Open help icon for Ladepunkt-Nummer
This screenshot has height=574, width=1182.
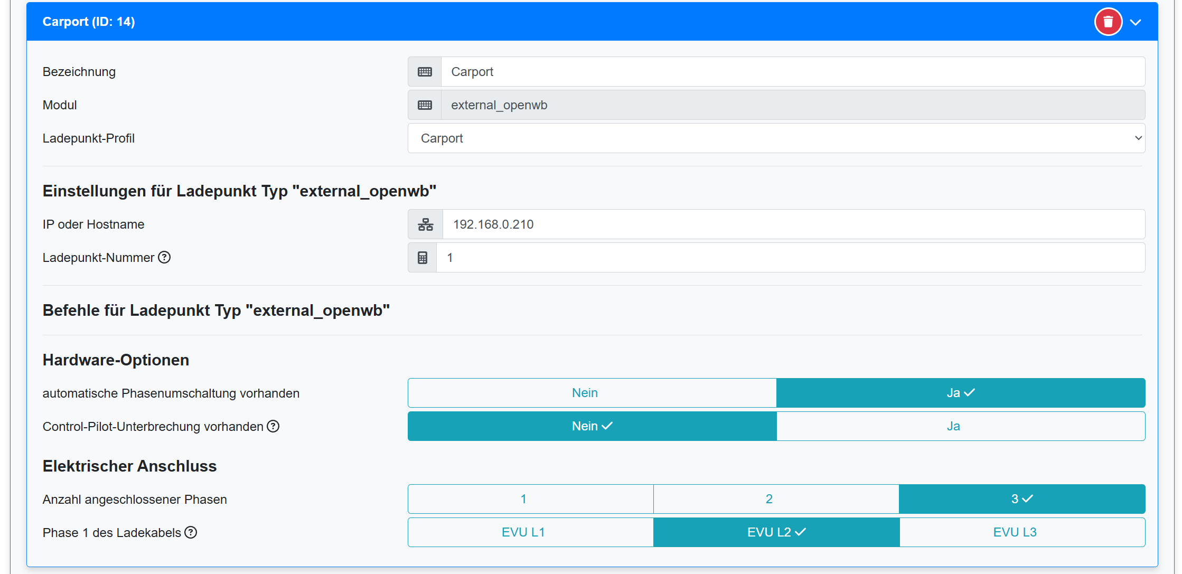[x=164, y=257]
